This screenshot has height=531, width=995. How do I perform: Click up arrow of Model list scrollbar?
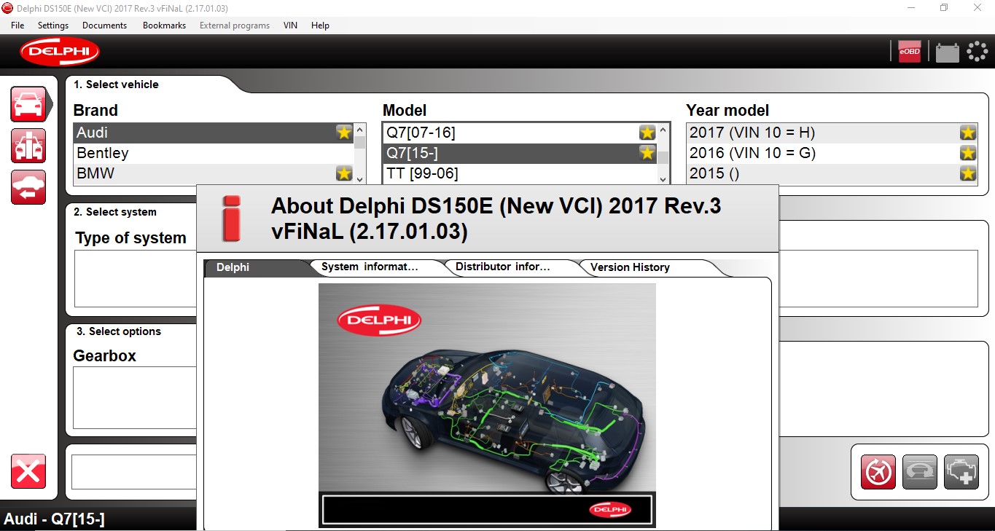pos(663,131)
